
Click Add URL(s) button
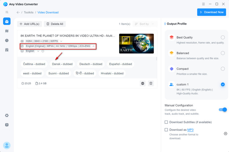coord(29,24)
